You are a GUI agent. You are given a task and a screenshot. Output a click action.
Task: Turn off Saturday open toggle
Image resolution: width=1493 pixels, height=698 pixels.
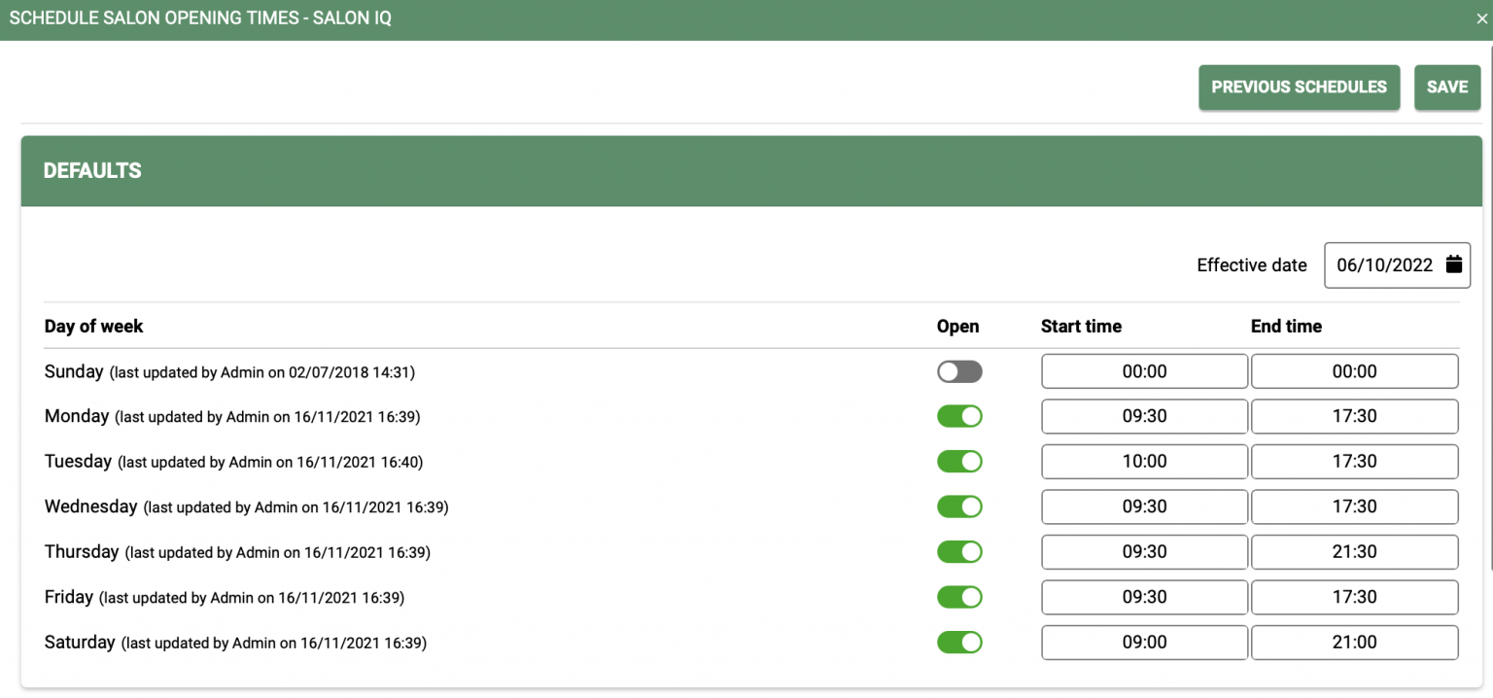pos(959,643)
